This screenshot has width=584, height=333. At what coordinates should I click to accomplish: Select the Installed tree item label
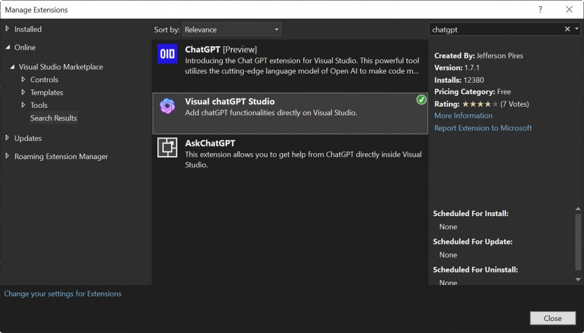tap(28, 29)
